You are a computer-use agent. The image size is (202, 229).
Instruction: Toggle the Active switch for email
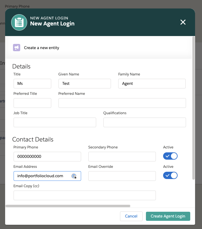point(170,176)
